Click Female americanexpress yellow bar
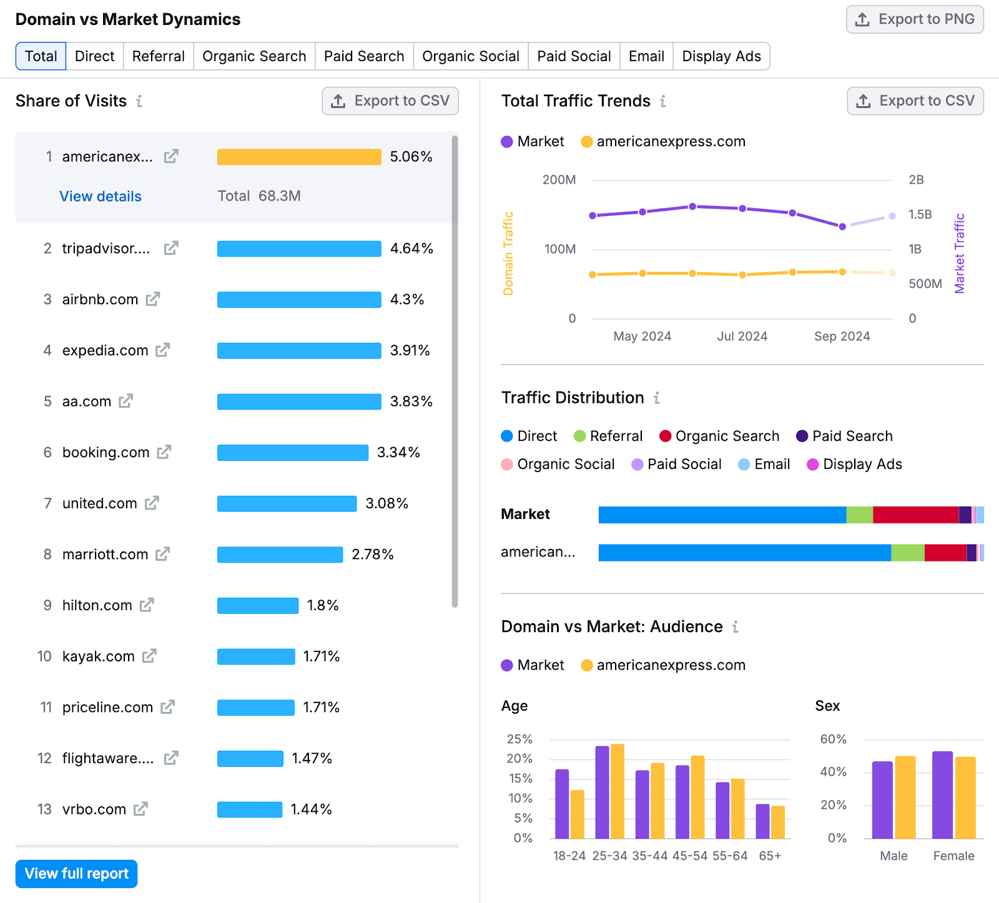 coord(965,797)
